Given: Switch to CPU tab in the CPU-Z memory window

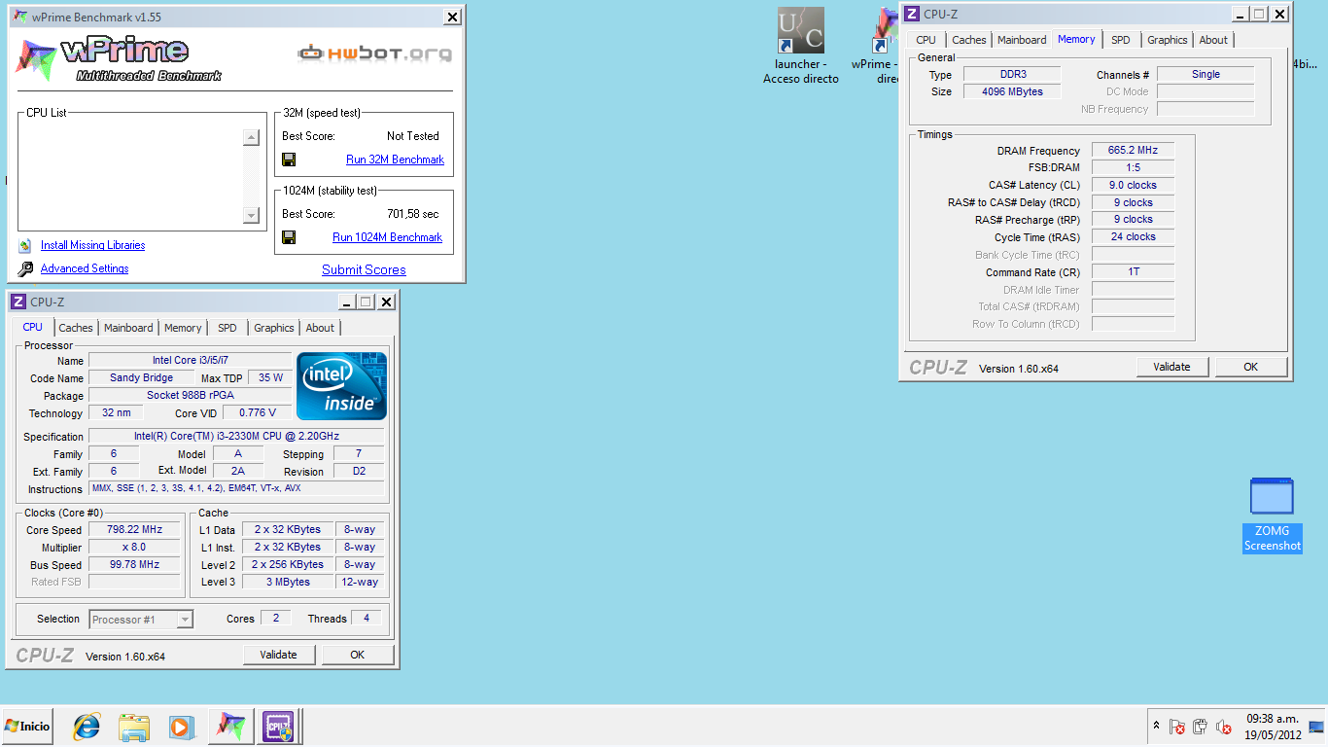Looking at the screenshot, I should [926, 40].
